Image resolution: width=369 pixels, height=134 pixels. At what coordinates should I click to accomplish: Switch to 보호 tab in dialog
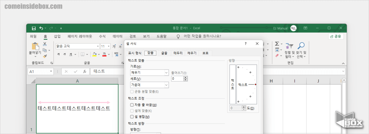pyautogui.click(x=205, y=53)
